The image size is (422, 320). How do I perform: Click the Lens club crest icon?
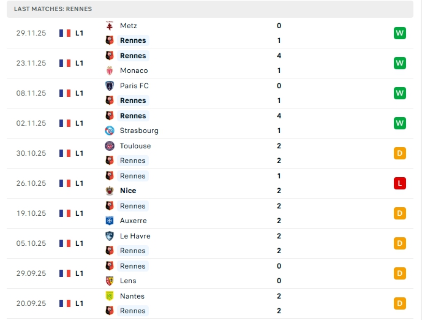[110, 281]
